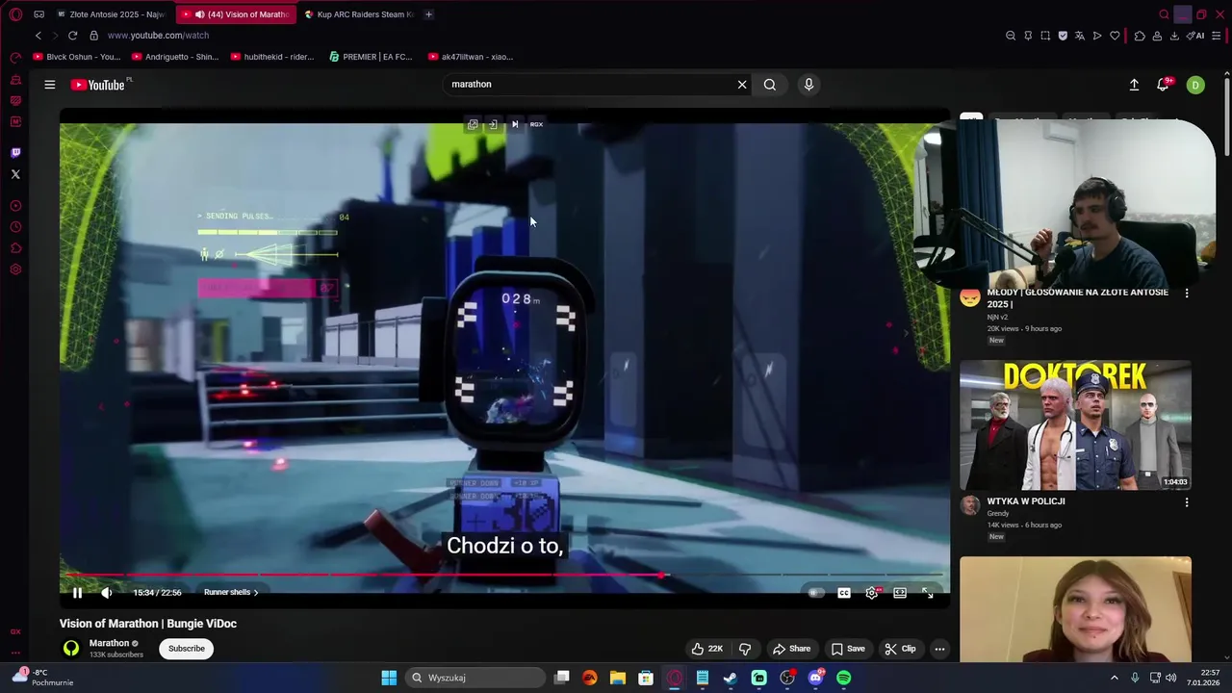Clip a segment of the video
Image resolution: width=1232 pixels, height=693 pixels.
pos(900,649)
